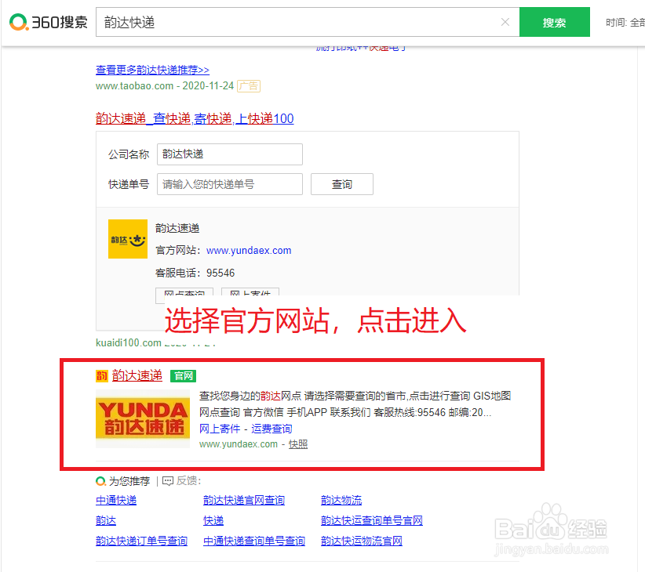Click the YUNDA 韵达速递 image thumbnail
The width and height of the screenshot is (645, 572).
pyautogui.click(x=143, y=419)
